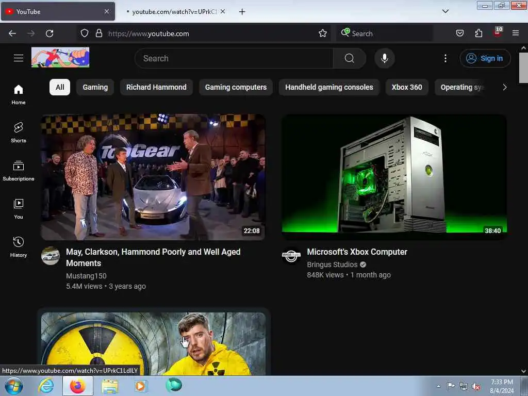Open the Mustang150 channel name
Screen dimensions: 528x396
click(86, 276)
